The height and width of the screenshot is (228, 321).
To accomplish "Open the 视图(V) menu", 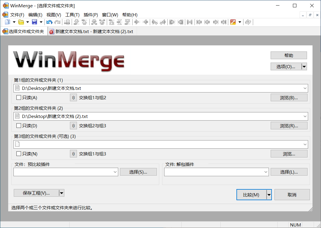I will tap(54, 15).
